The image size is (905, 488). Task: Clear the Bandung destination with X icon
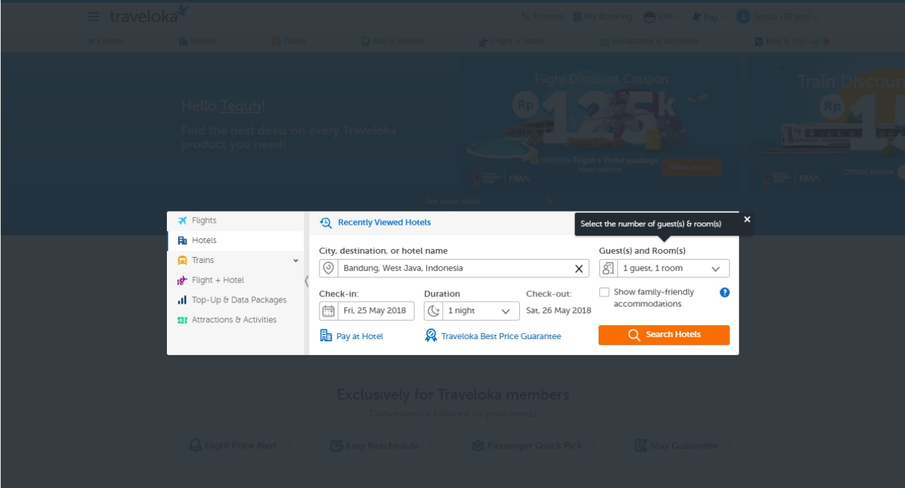[x=579, y=268]
